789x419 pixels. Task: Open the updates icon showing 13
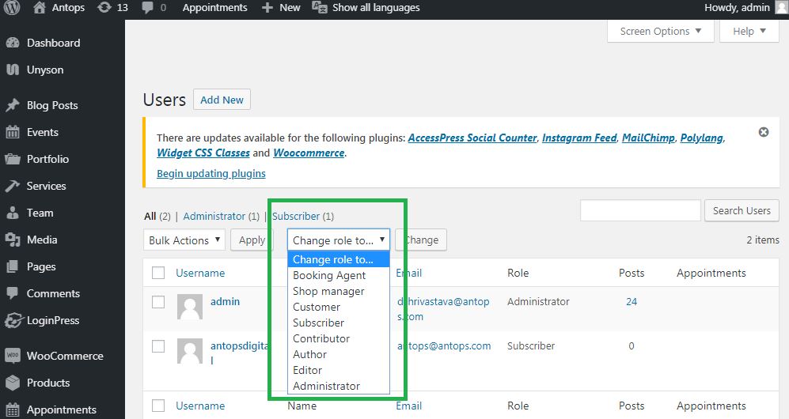pos(104,7)
